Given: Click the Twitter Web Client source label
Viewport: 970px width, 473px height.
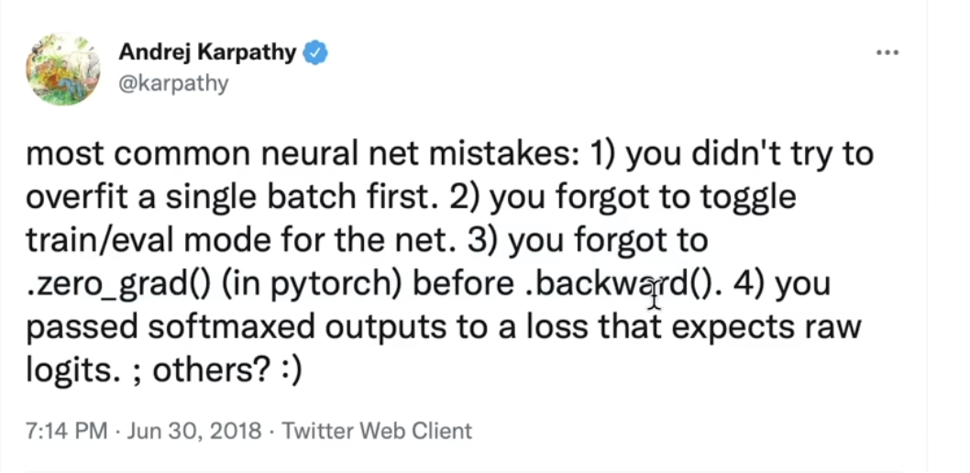Looking at the screenshot, I should point(377,430).
